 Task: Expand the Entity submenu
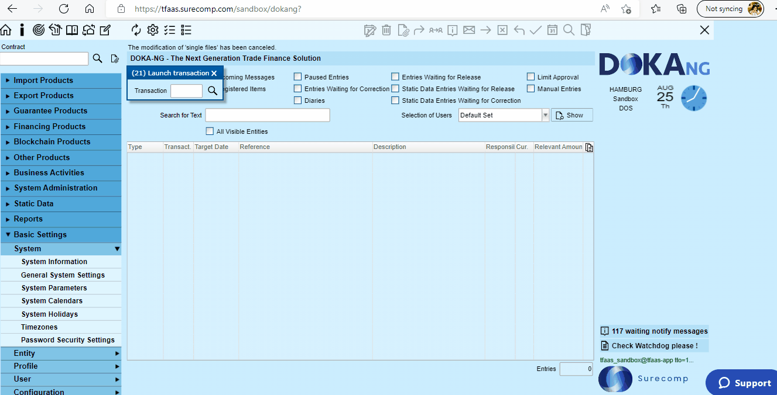coord(61,354)
